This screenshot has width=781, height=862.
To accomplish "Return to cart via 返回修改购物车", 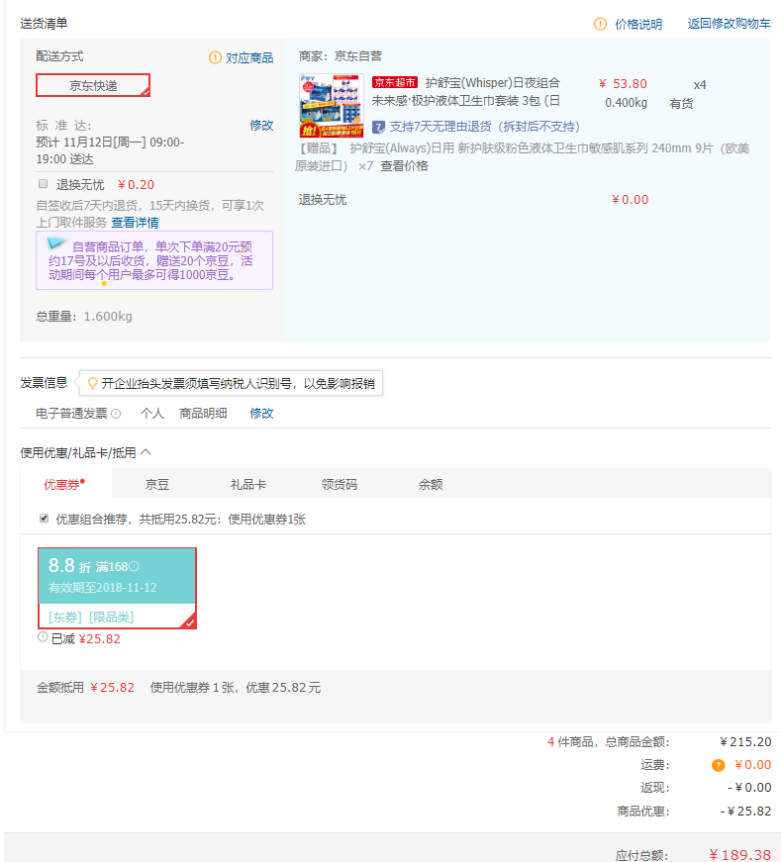I will tap(729, 24).
